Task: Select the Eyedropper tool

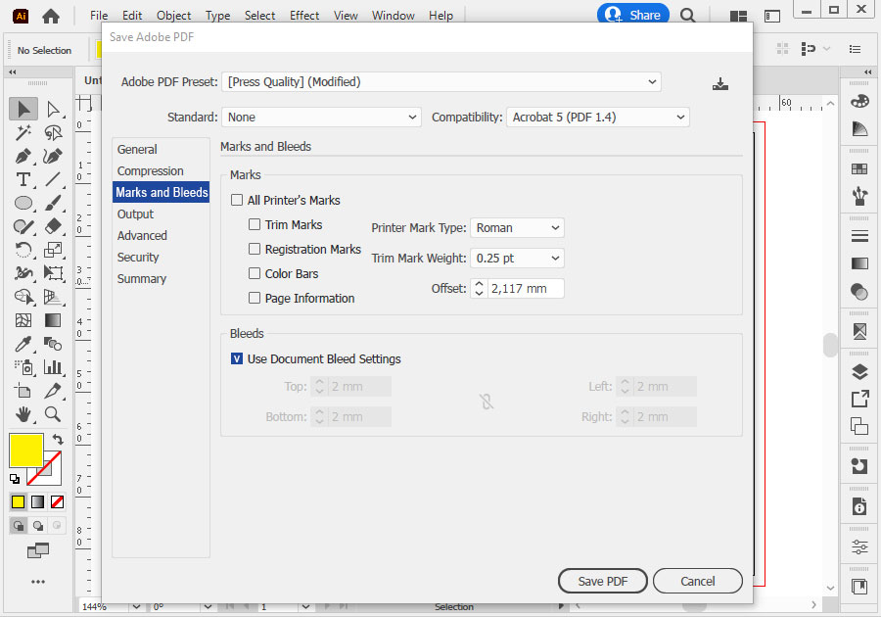Action: pos(23,344)
